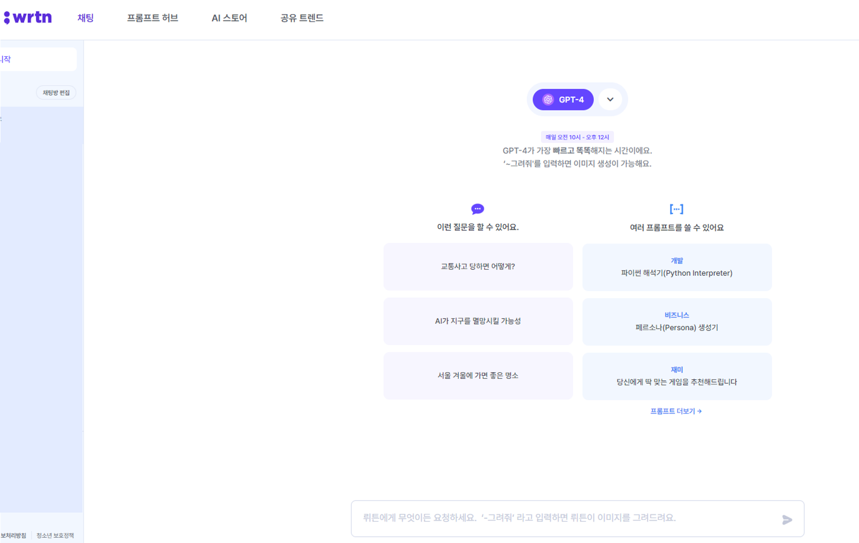Open the 프롬프트 허브 menu
859x543 pixels.
(153, 18)
